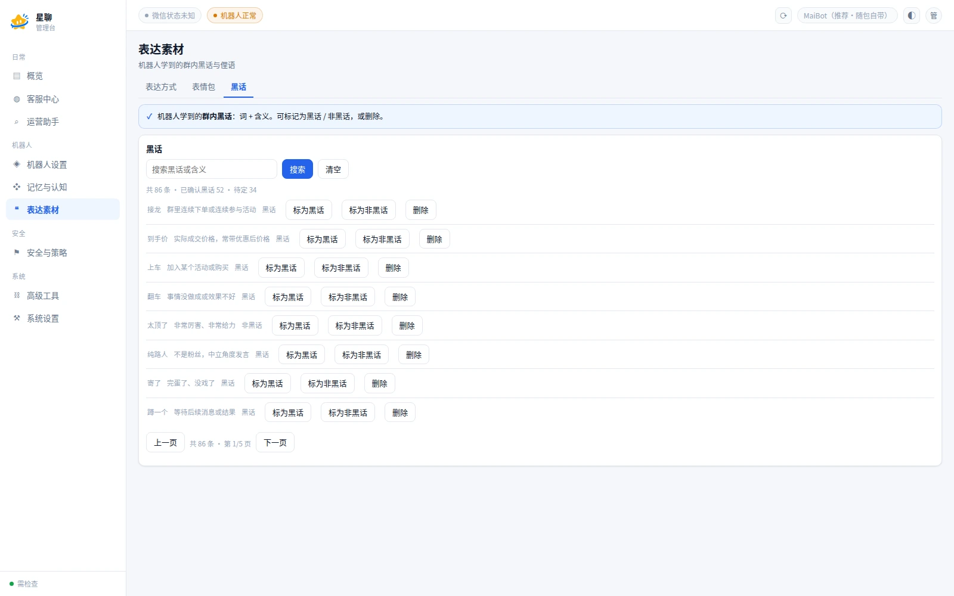
Task: Switch to the 表达方式 tab
Action: tap(161, 87)
